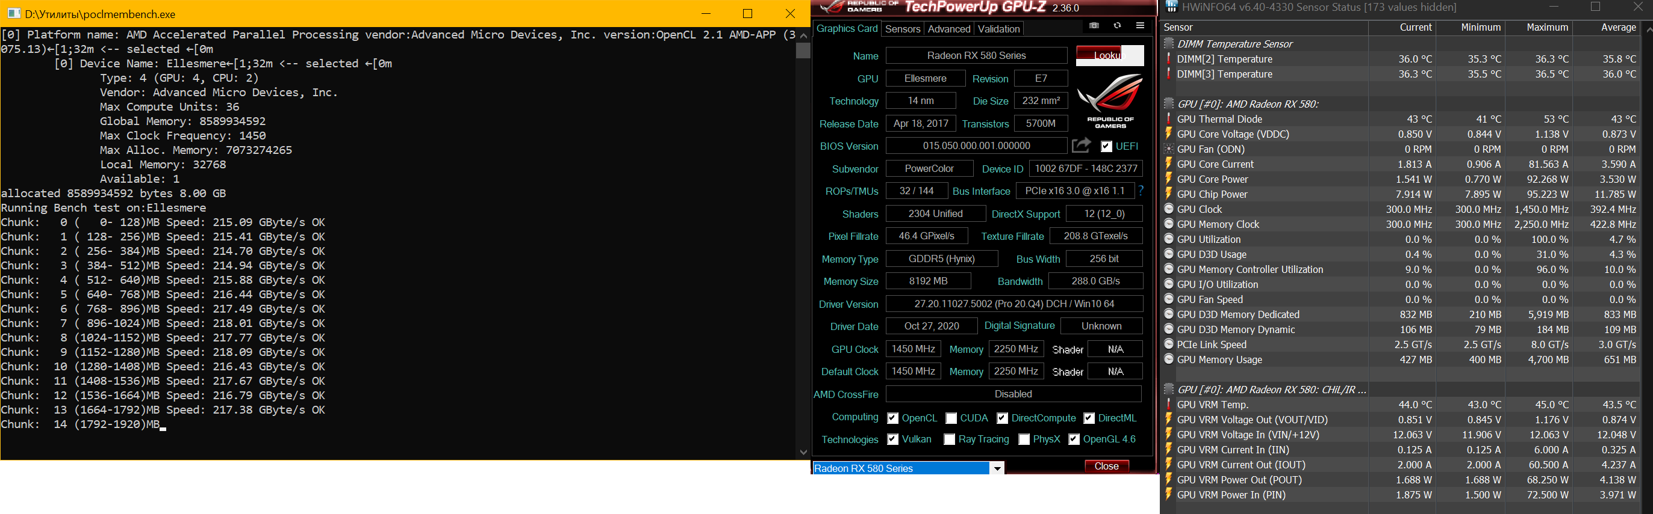Screen dimensions: 1653x514
Task: Click the Average column header in HWiNFO
Action: (x=1605, y=28)
